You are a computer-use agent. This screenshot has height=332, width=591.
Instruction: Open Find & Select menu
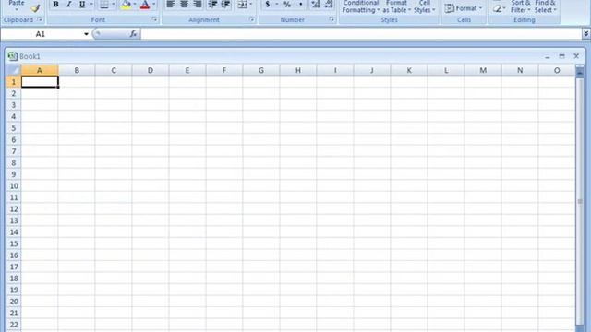[545, 6]
